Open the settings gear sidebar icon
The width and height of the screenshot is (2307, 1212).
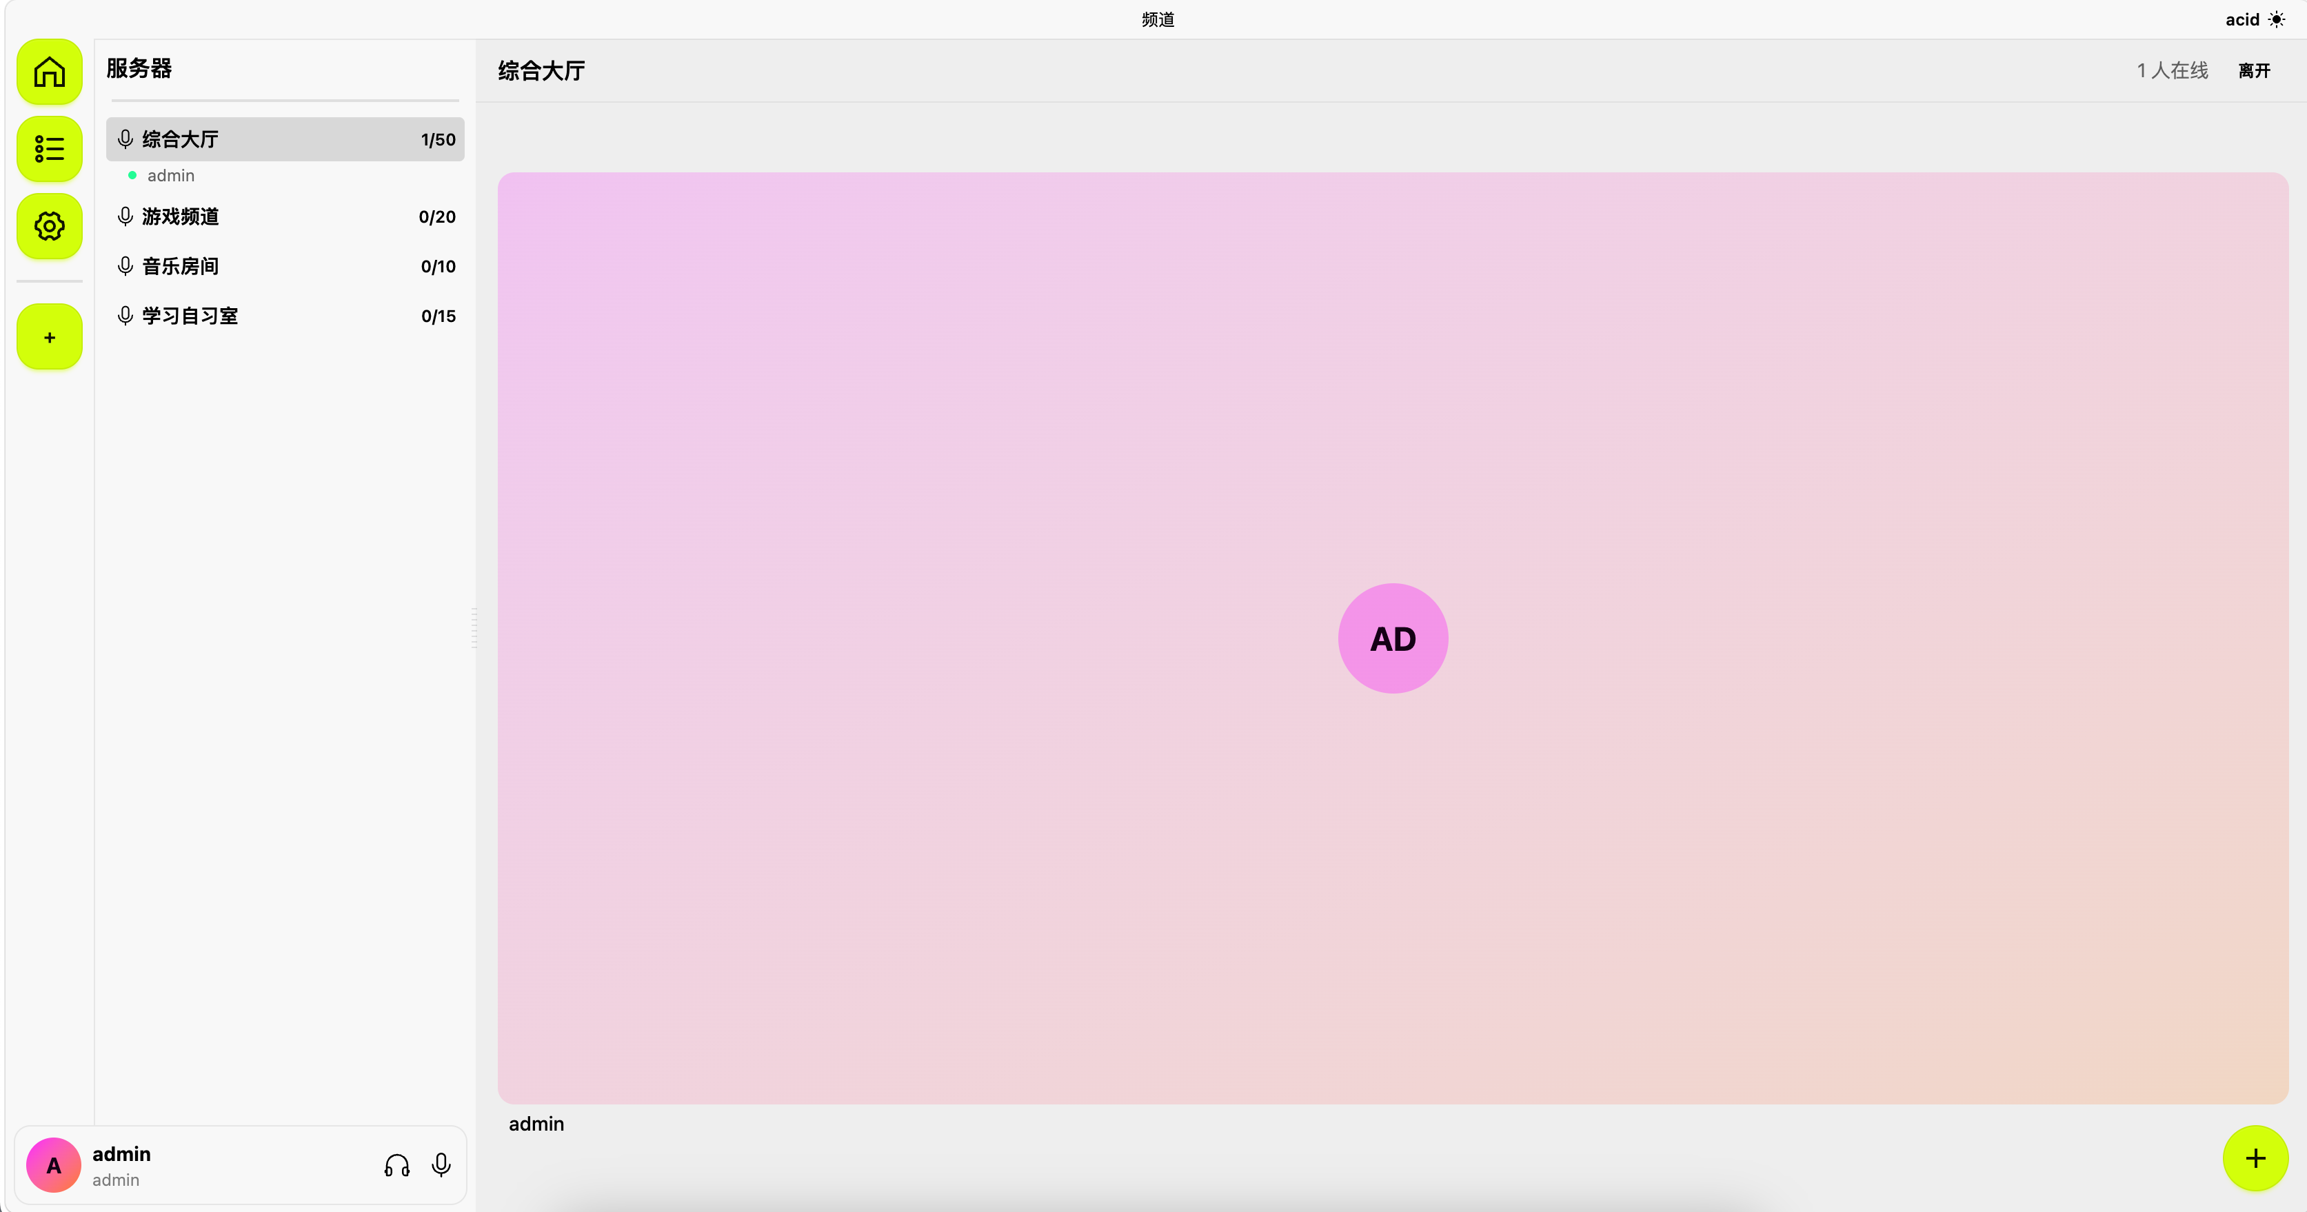(49, 225)
